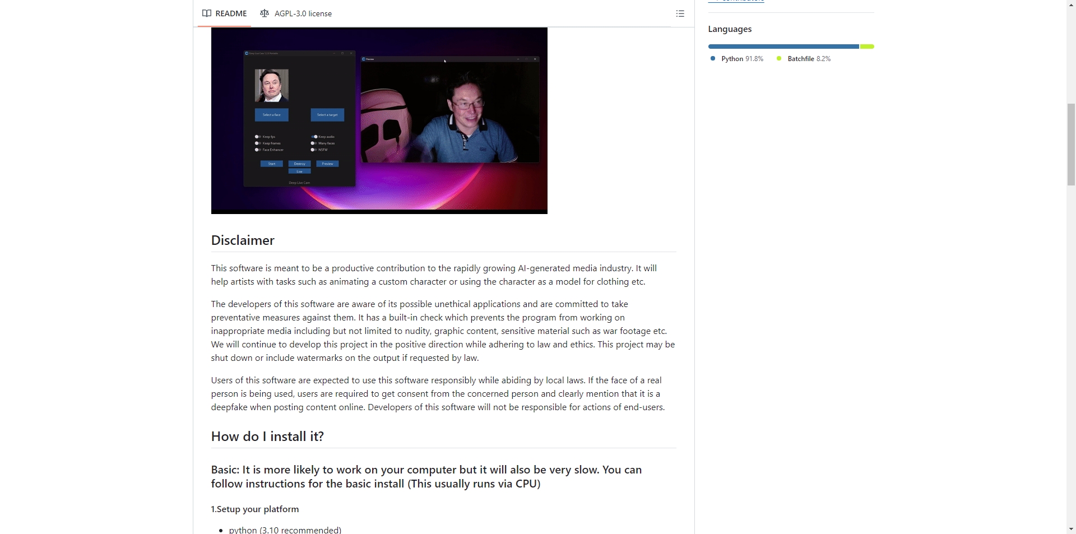Click the page vertical scrollbar thumb
The width and height of the screenshot is (1076, 534).
(x=1071, y=144)
